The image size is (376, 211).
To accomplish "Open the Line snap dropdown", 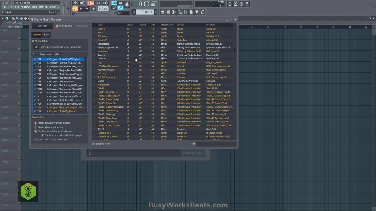I will (x=123, y=13).
